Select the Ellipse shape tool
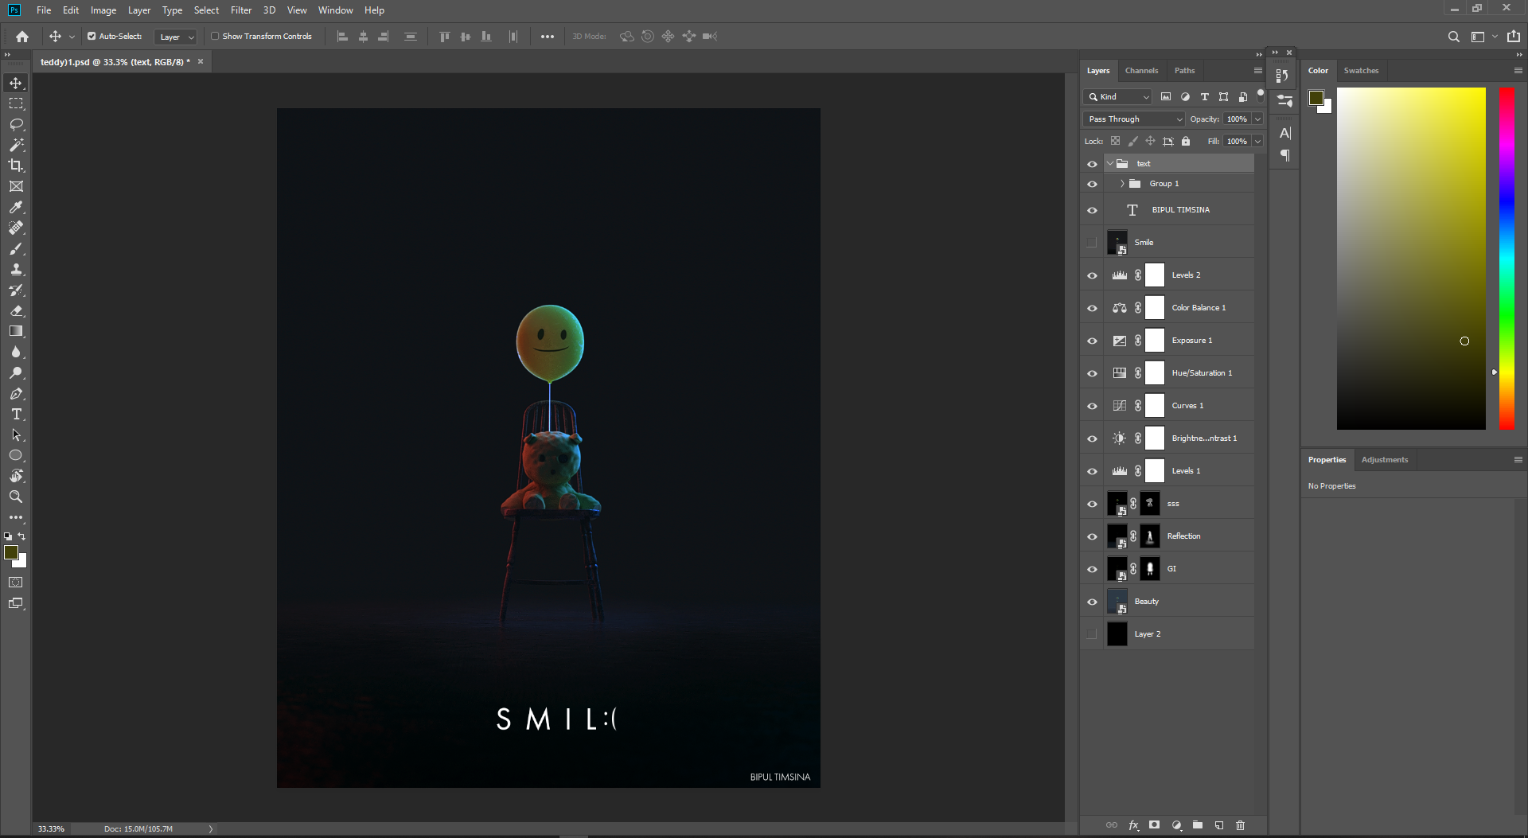This screenshot has height=838, width=1528. point(16,455)
